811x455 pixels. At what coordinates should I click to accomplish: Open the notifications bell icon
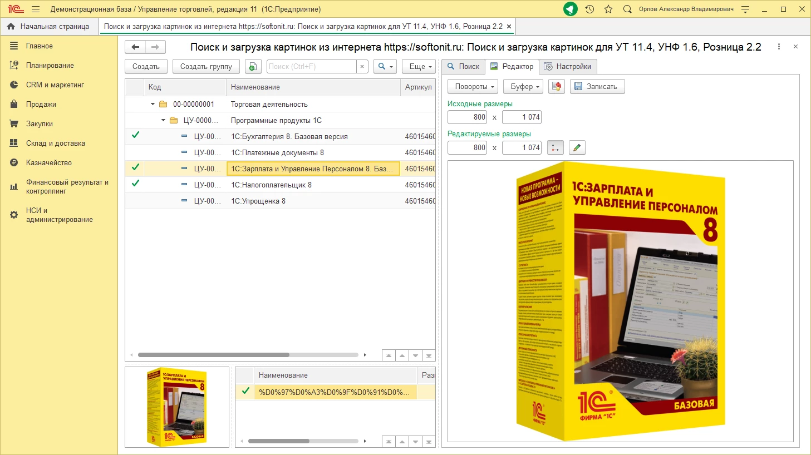571,9
